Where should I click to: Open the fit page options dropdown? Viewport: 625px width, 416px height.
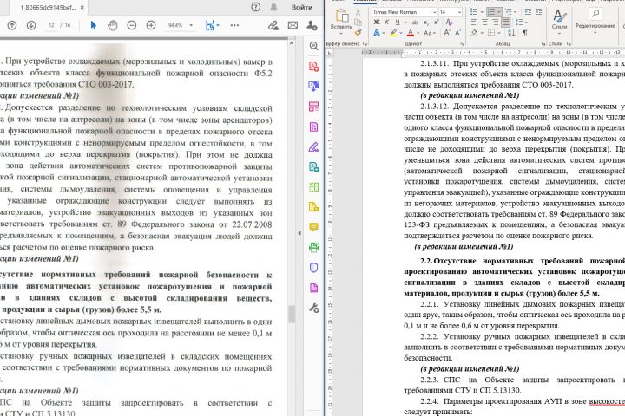pos(218,25)
